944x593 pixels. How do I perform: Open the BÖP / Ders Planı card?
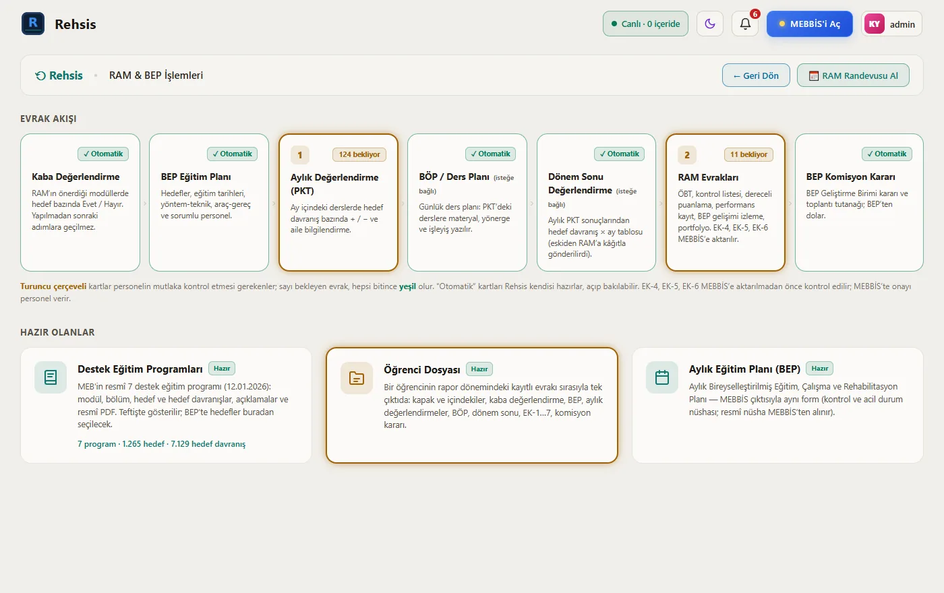467,202
